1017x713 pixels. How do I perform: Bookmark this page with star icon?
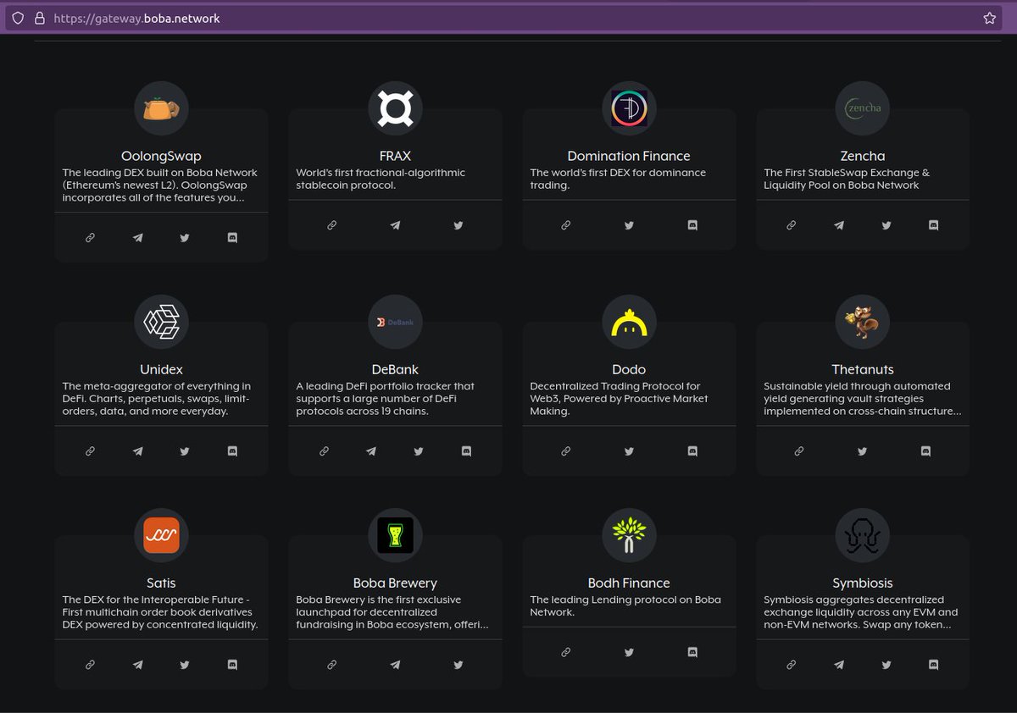click(989, 18)
